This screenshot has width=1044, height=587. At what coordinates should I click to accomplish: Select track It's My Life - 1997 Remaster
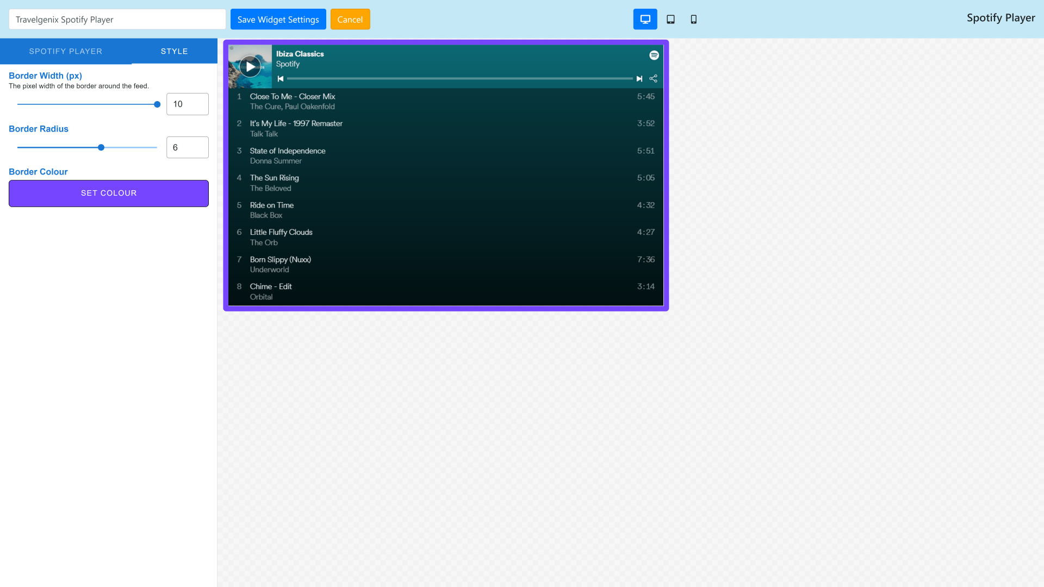point(446,129)
